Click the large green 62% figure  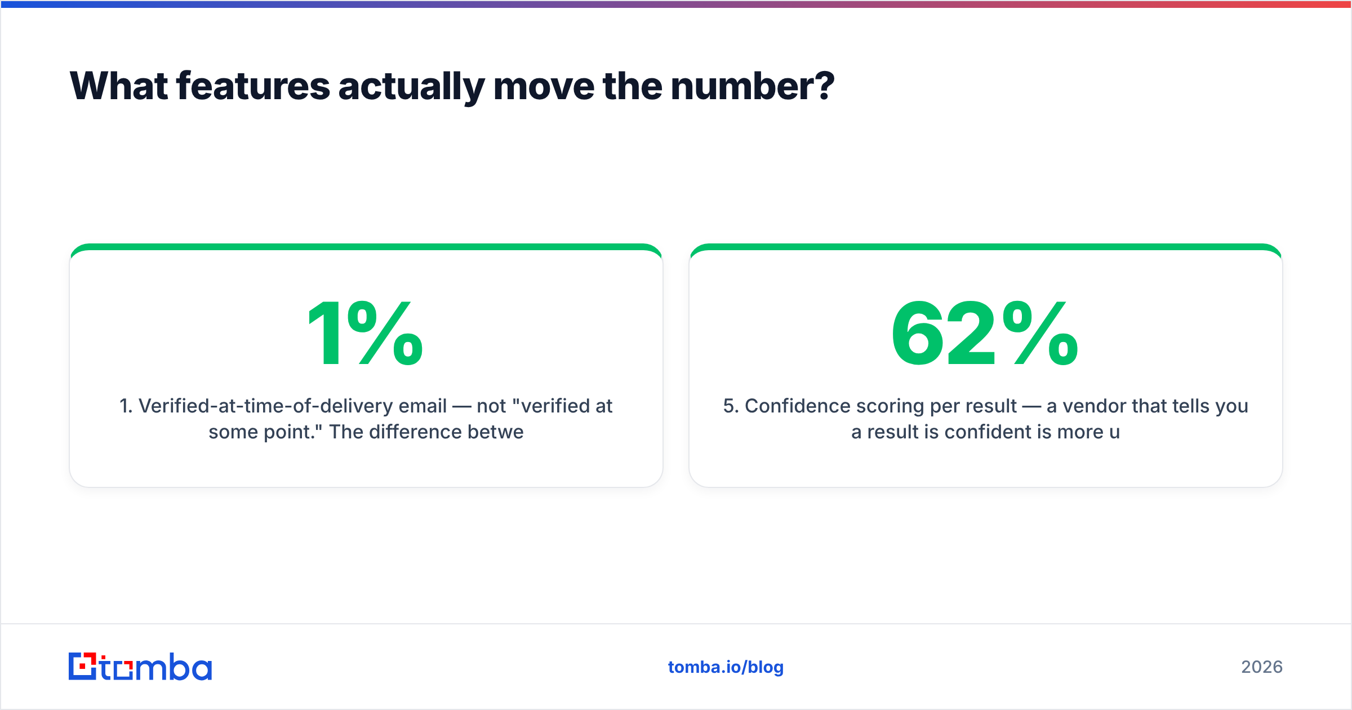(985, 333)
